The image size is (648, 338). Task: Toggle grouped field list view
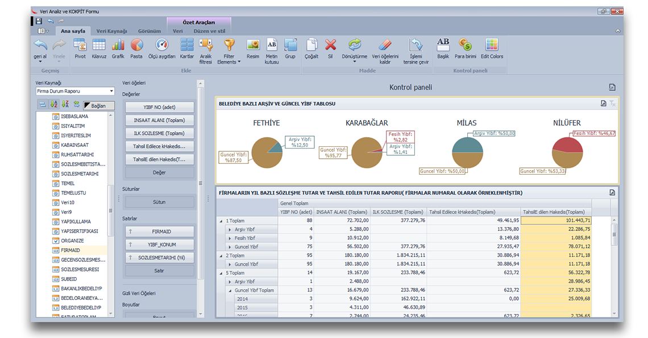point(42,105)
